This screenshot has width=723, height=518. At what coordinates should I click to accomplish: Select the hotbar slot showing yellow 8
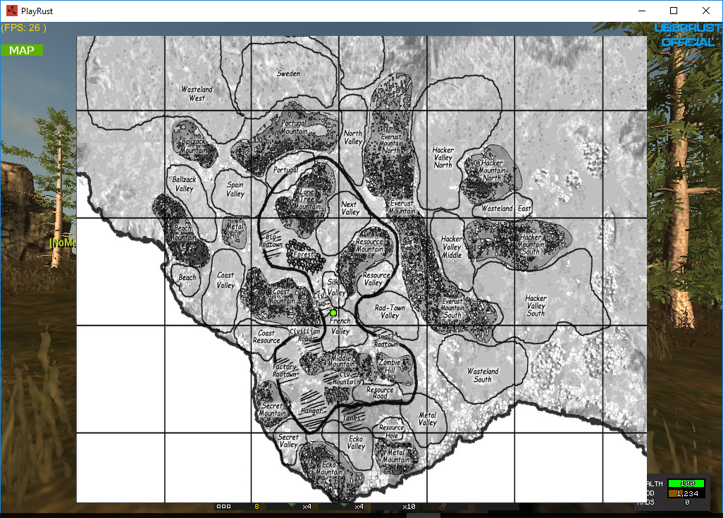(257, 507)
